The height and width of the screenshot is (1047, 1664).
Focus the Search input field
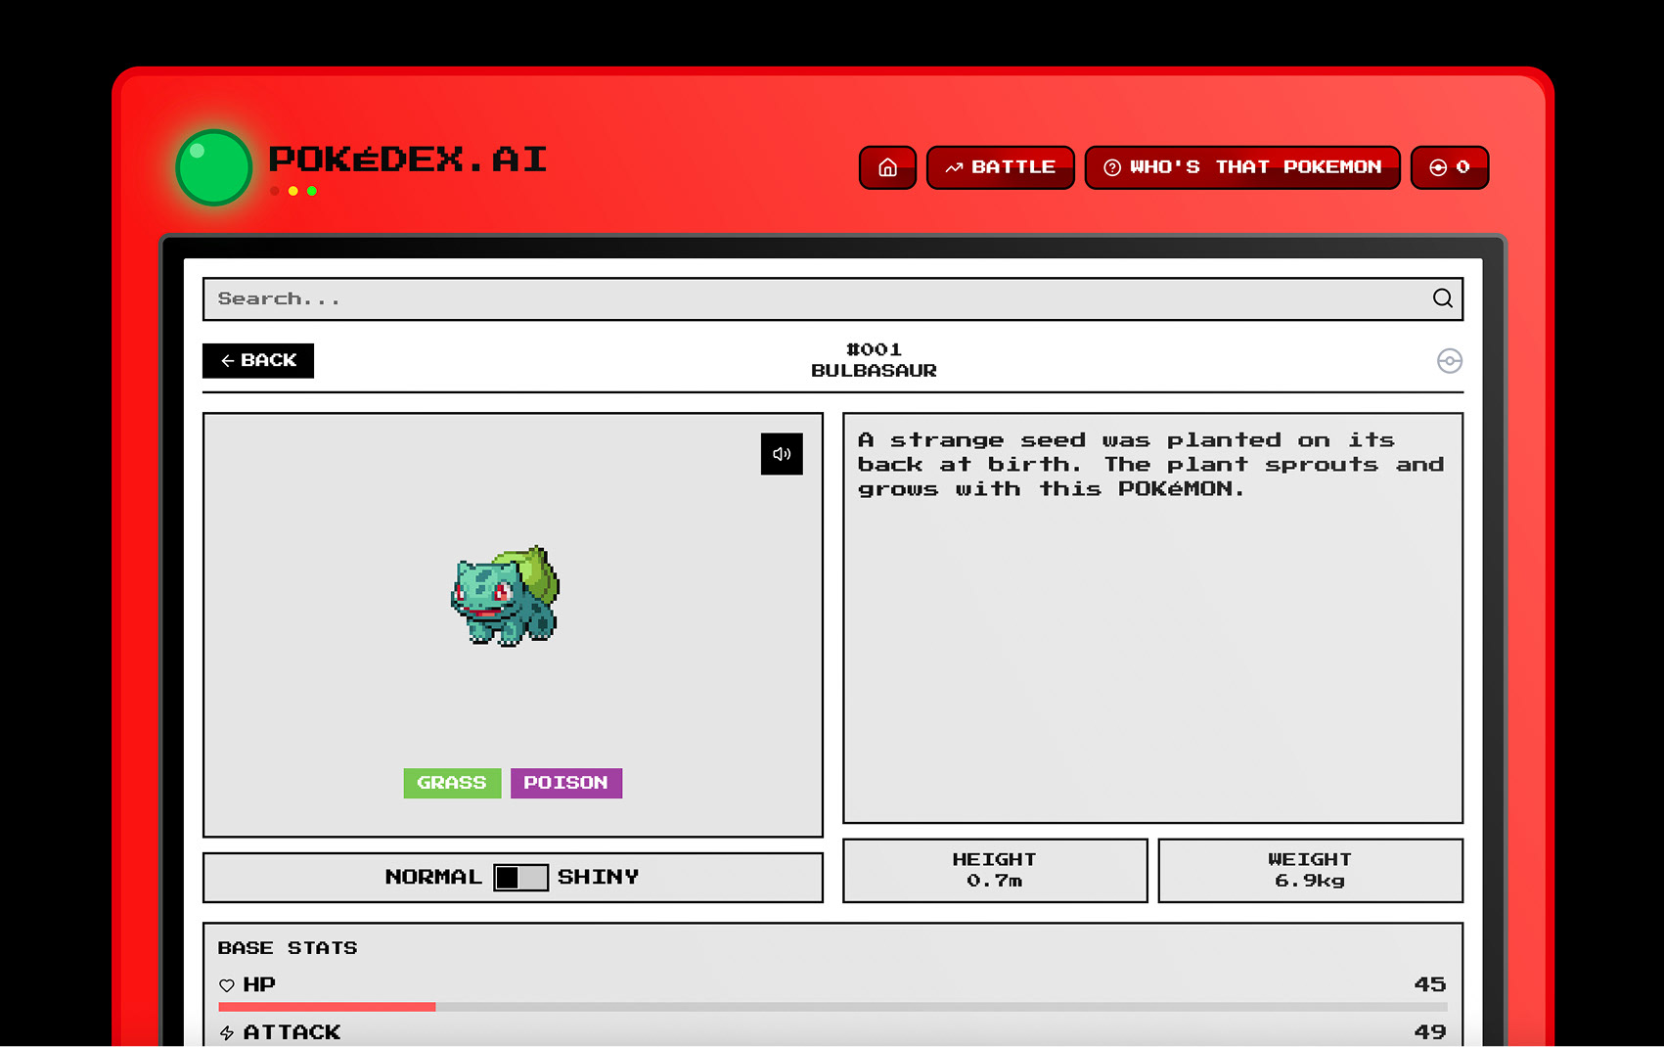832,298
